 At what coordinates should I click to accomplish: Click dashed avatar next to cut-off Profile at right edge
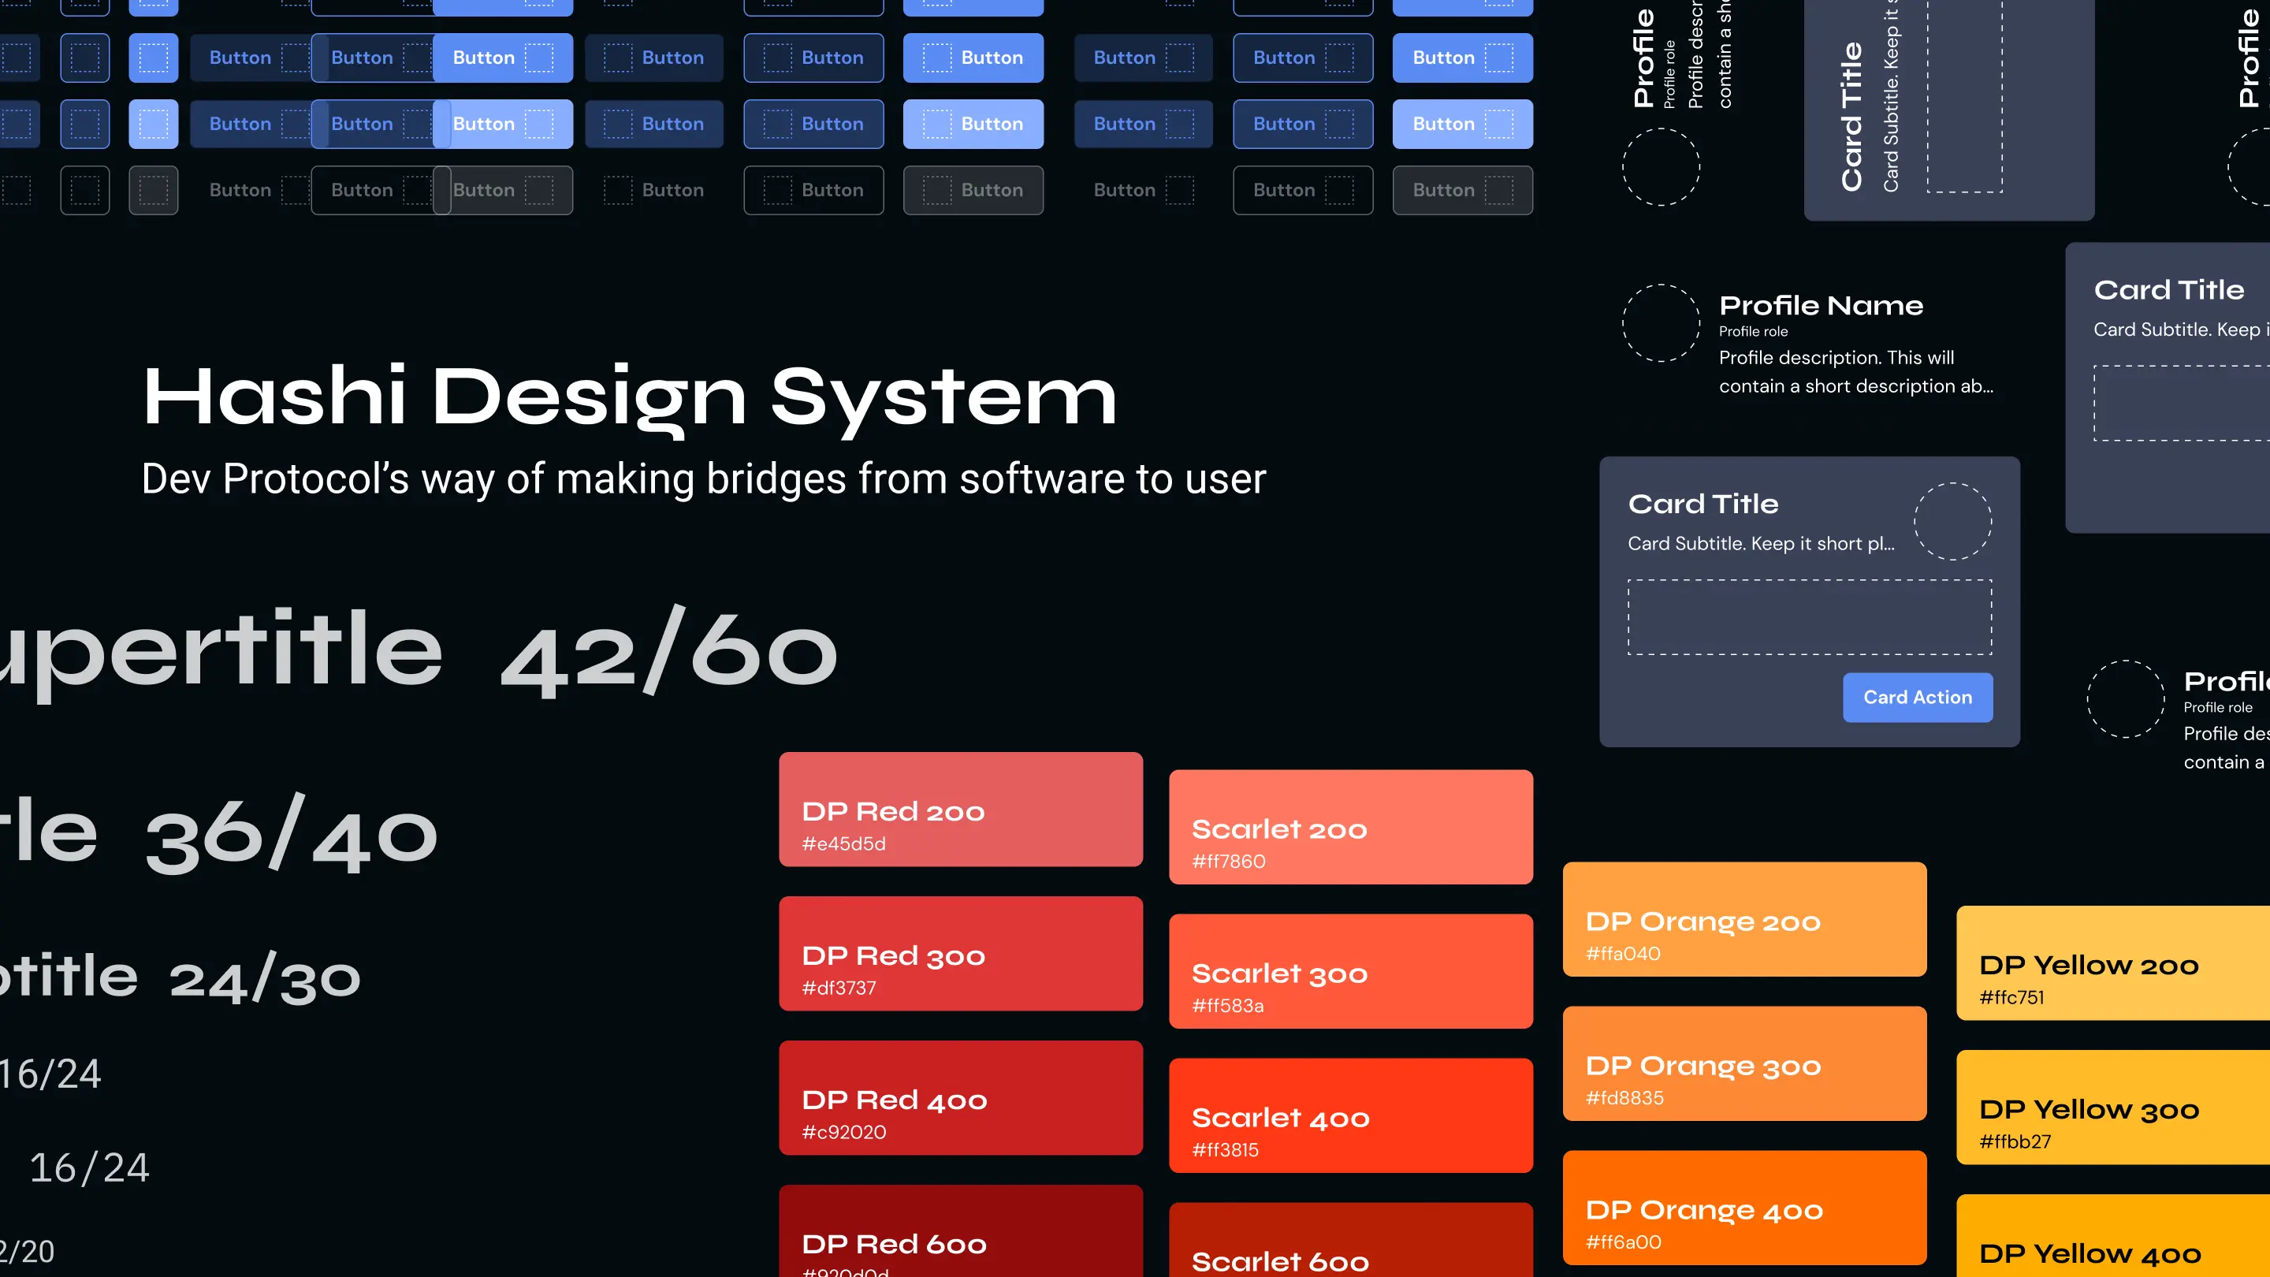coord(2125,699)
